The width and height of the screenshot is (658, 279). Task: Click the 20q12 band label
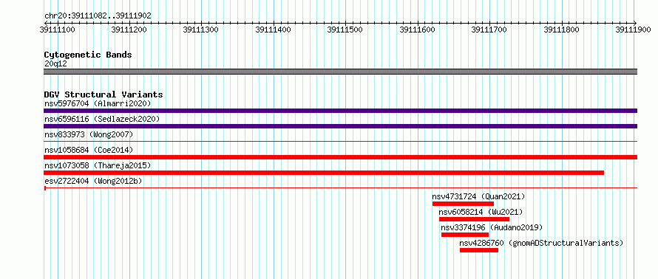pyautogui.click(x=55, y=64)
